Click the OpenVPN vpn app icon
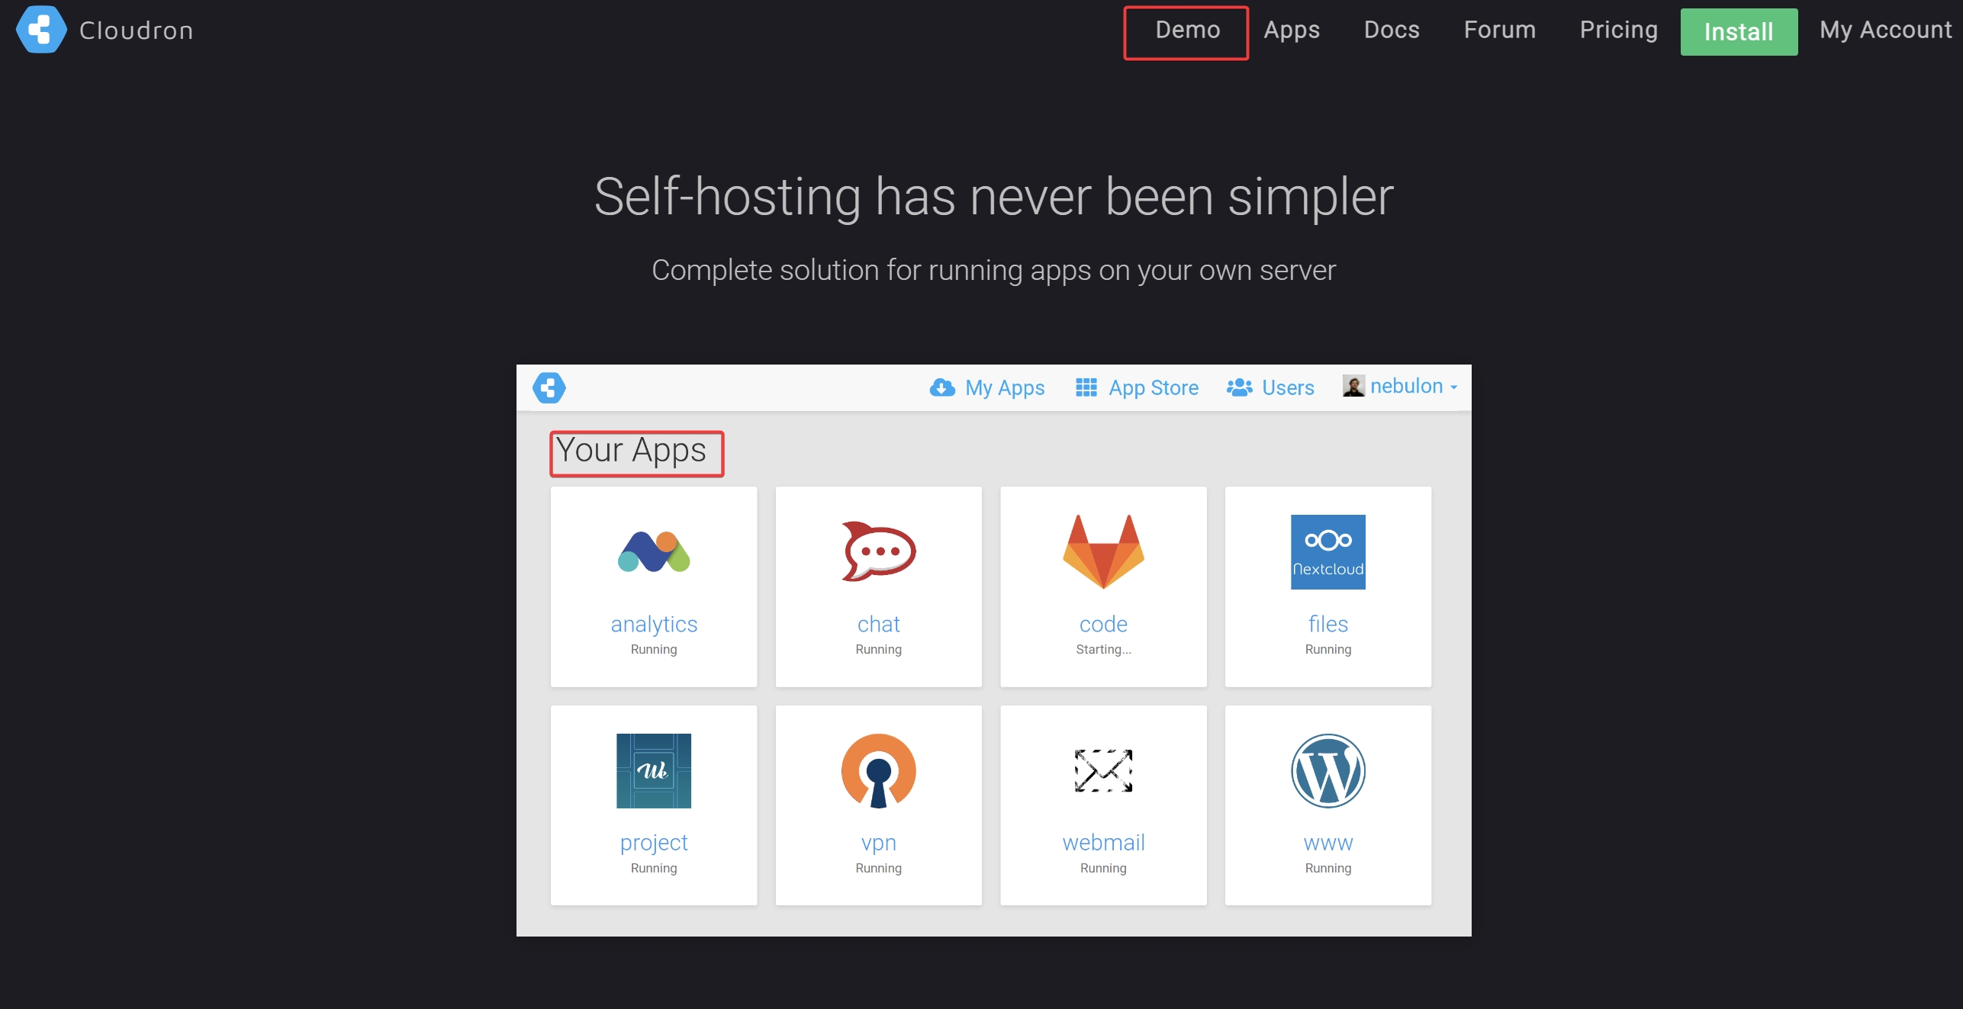The image size is (1963, 1009). pyautogui.click(x=878, y=771)
